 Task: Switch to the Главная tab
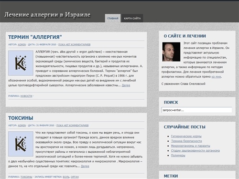[113, 18]
